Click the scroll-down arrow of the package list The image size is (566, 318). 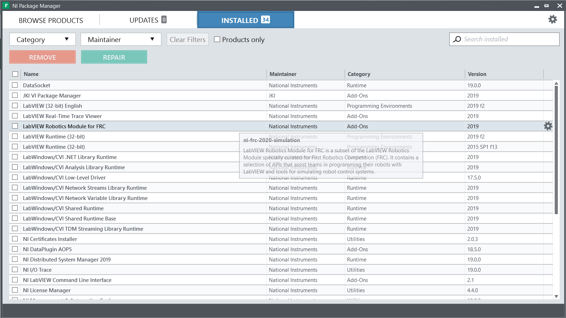pyautogui.click(x=556, y=296)
